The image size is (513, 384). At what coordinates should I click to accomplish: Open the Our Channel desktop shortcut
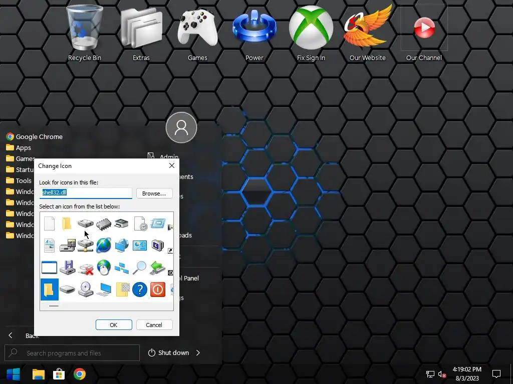[424, 32]
